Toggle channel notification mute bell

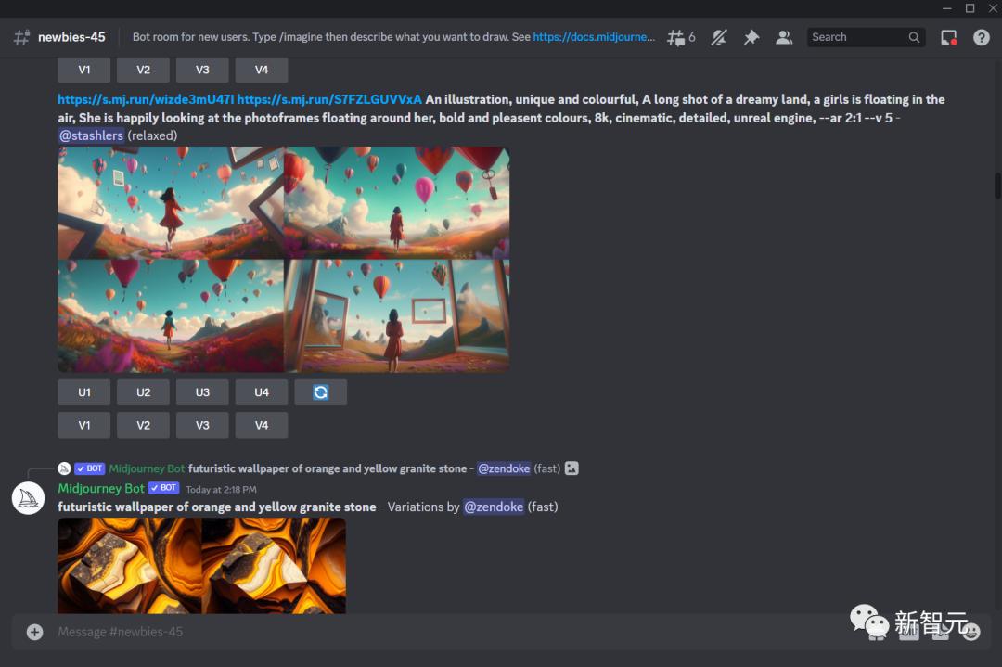[x=719, y=37]
